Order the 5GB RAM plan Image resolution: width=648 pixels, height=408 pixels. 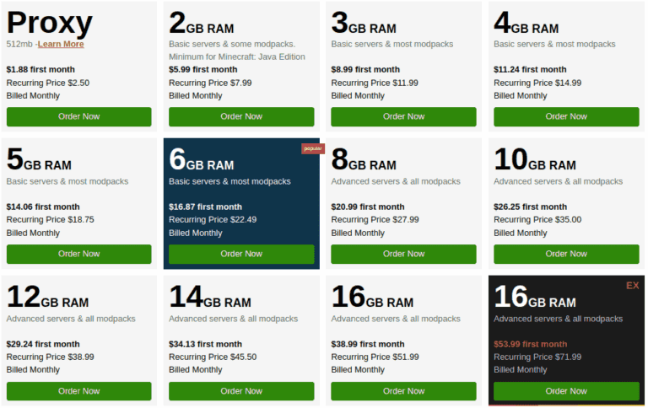coord(79,254)
